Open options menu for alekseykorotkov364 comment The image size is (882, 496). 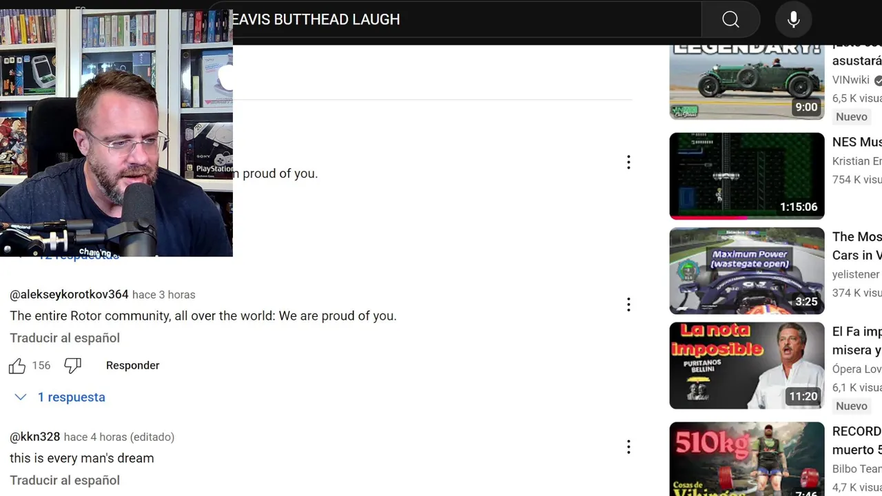pyautogui.click(x=628, y=304)
